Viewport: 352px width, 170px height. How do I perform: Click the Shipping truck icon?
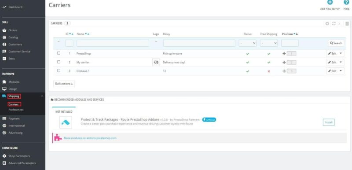(4, 96)
